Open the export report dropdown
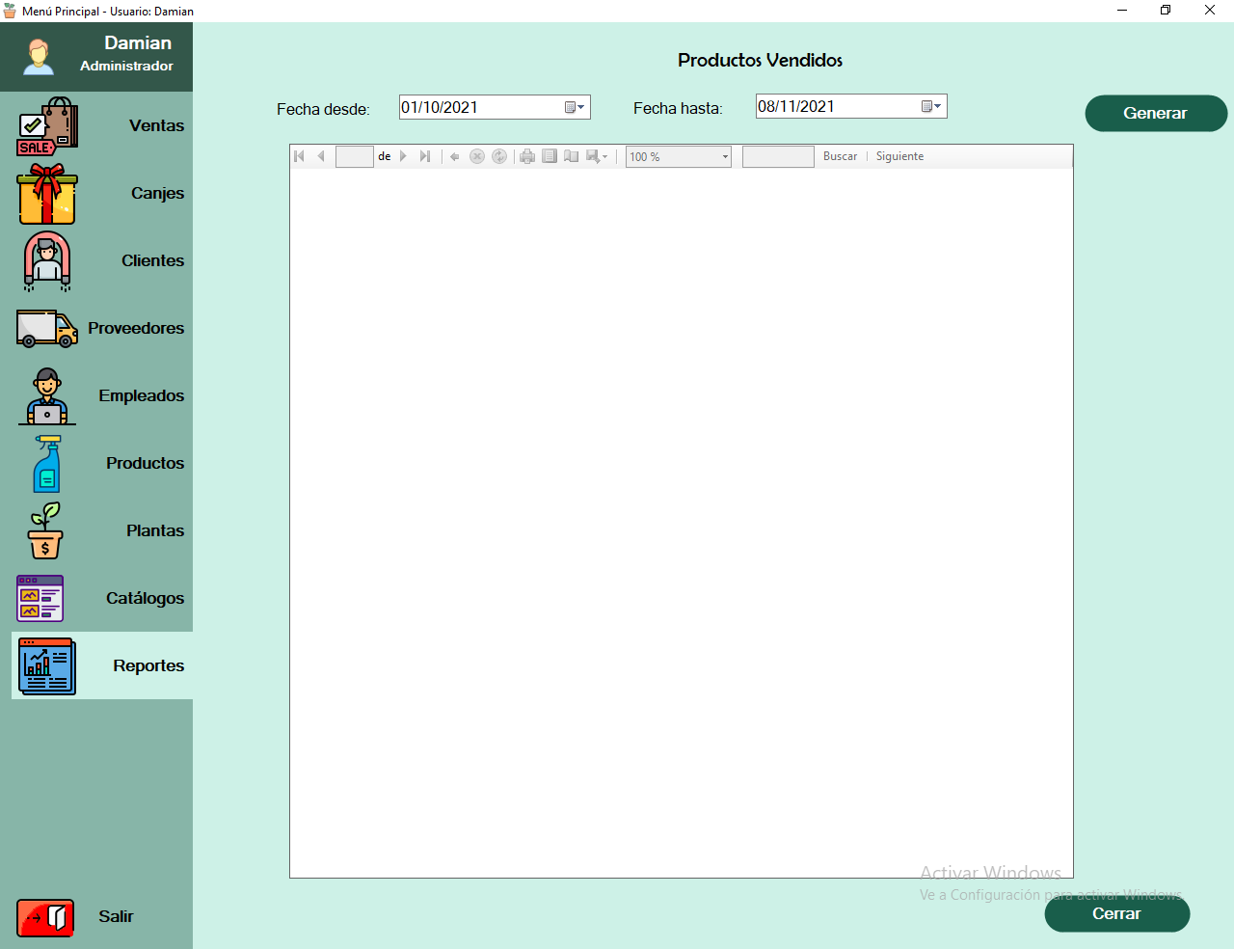Screen dimensions: 1234x949 click(597, 156)
